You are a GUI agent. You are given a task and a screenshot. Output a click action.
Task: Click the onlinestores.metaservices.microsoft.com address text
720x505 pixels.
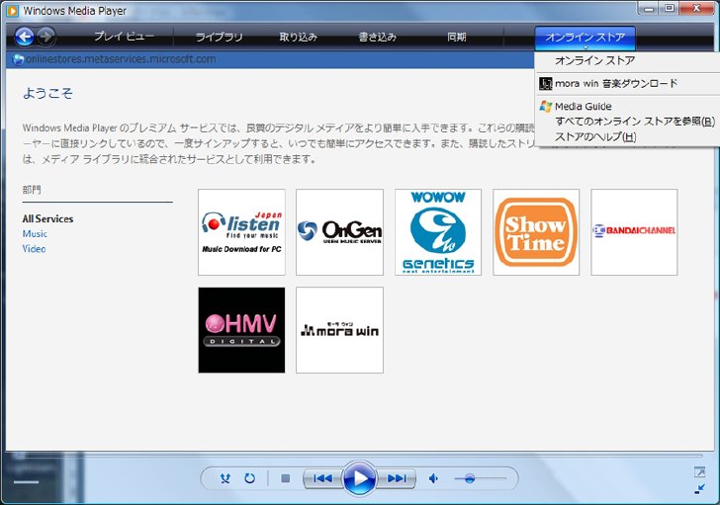tap(121, 59)
